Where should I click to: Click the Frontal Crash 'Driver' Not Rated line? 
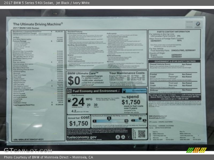click(180, 74)
